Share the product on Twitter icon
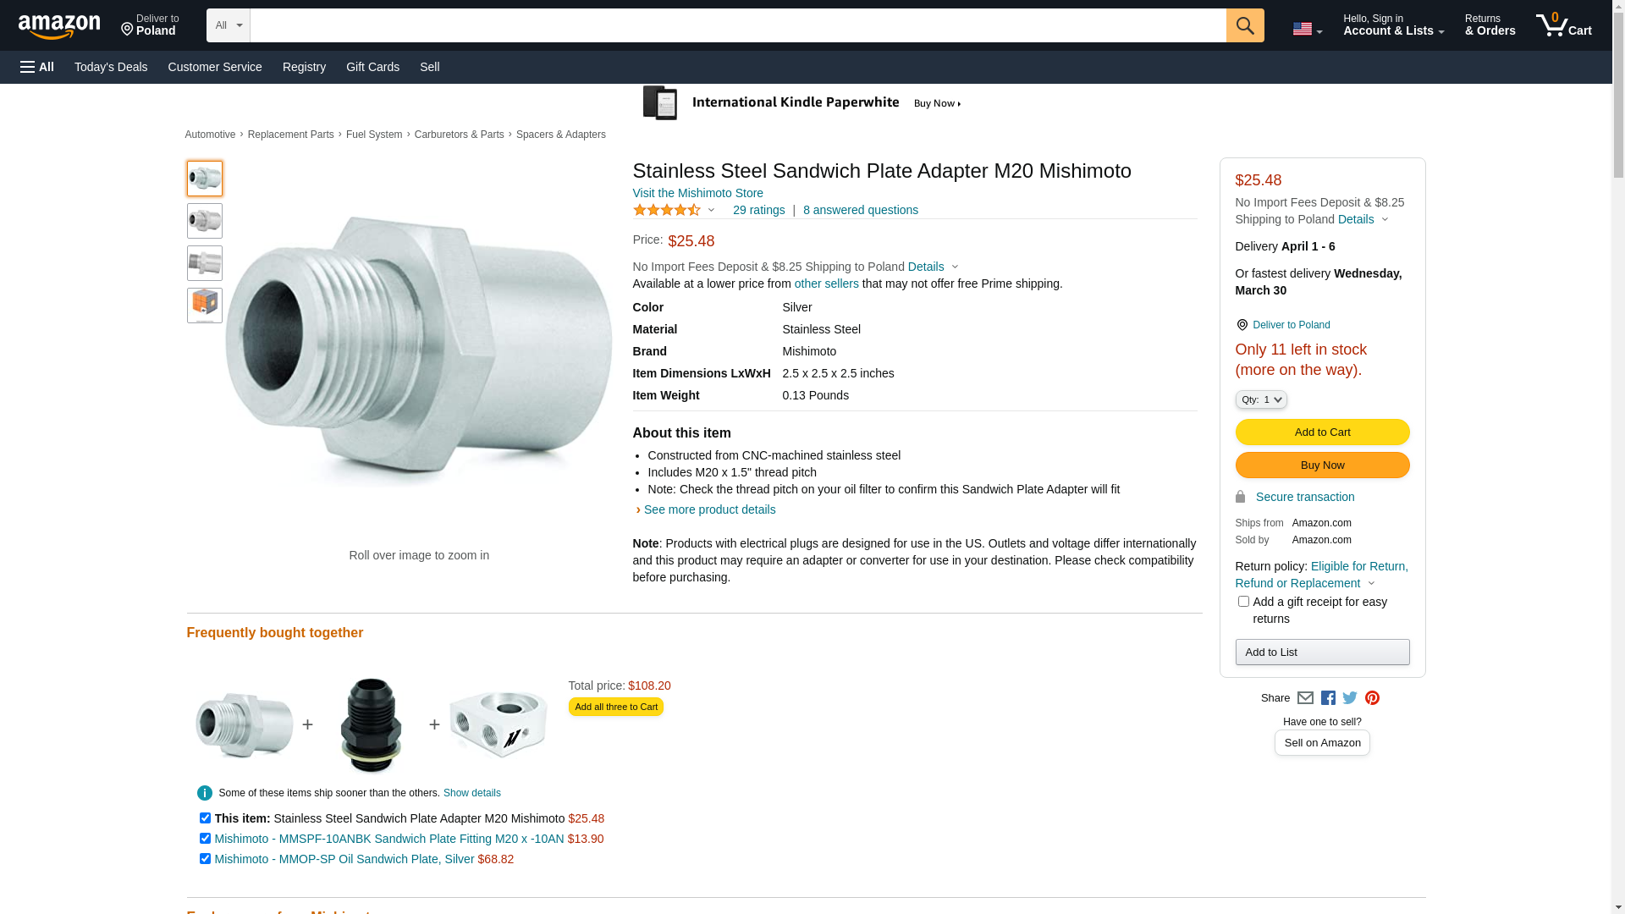The image size is (1625, 914). tap(1350, 698)
